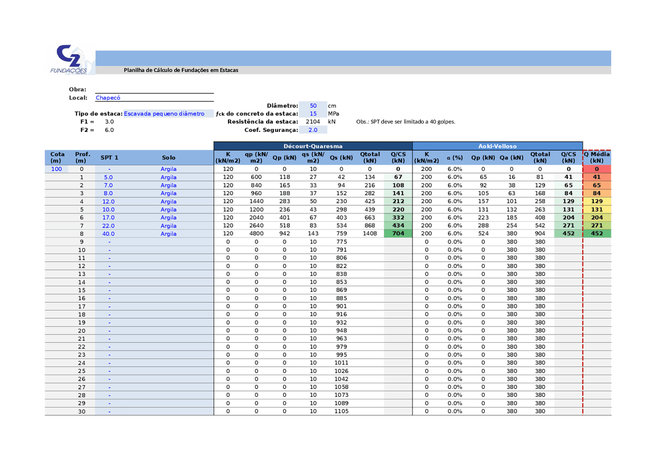
Task: Click the SPT dash cell at depth 20
Action: click(109, 331)
